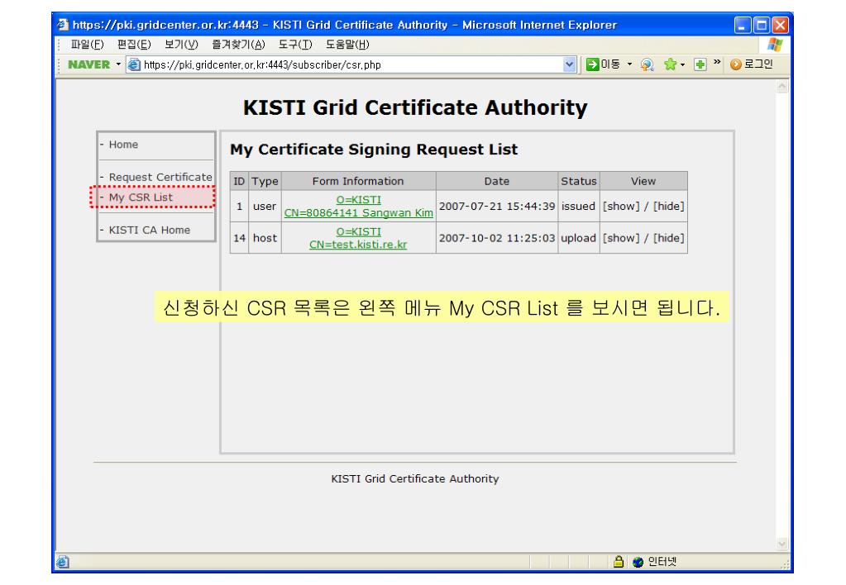Image resolution: width=846 pixels, height=585 pixels.
Task: Click the 'user' type cell
Action: (x=265, y=207)
